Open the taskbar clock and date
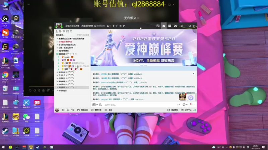Image resolution: width=268 pixels, height=150 pixels. click(255, 147)
